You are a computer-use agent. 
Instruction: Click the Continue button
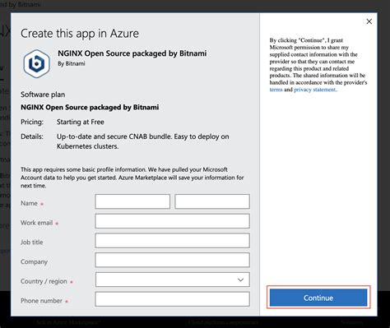(x=318, y=298)
